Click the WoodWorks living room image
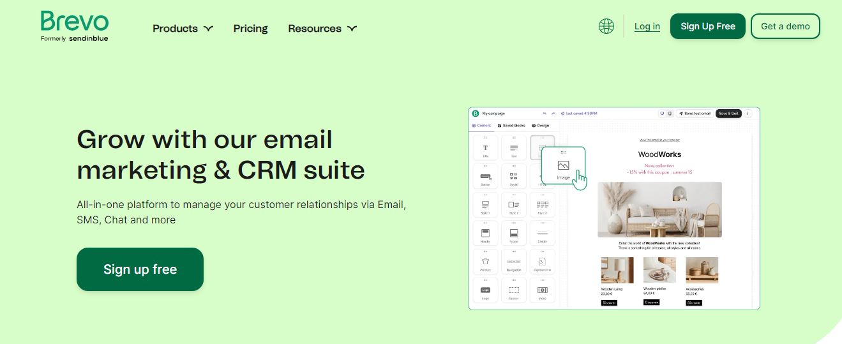The width and height of the screenshot is (842, 344). coord(659,210)
